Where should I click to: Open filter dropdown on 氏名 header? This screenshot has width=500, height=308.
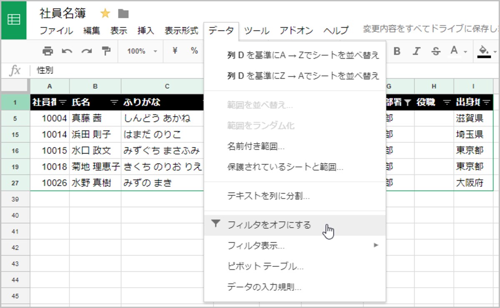114,102
